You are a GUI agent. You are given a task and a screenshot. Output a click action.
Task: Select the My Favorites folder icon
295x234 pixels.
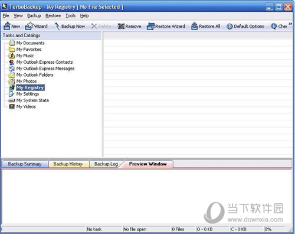point(12,49)
